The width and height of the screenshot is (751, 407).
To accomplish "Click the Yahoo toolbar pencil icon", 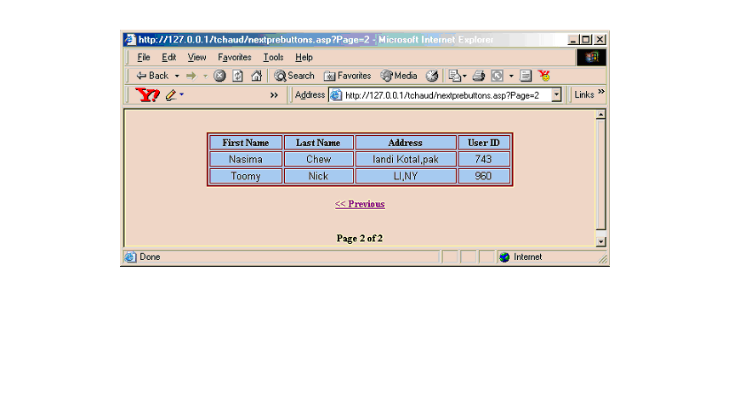I will pyautogui.click(x=170, y=94).
